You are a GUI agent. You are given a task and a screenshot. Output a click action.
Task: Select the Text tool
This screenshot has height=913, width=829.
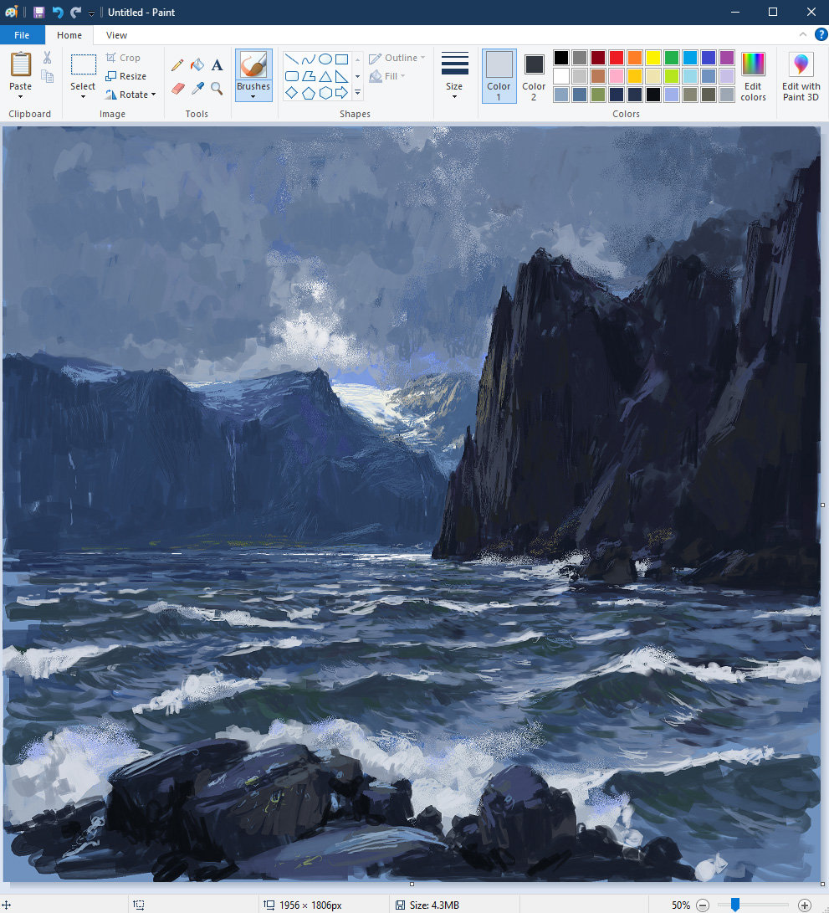tap(217, 65)
